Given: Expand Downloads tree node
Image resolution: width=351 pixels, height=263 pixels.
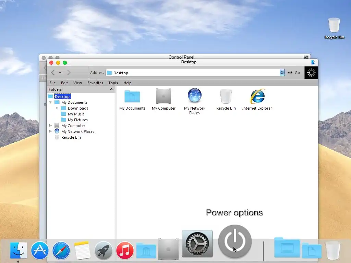Looking at the screenshot, I should [x=57, y=108].
